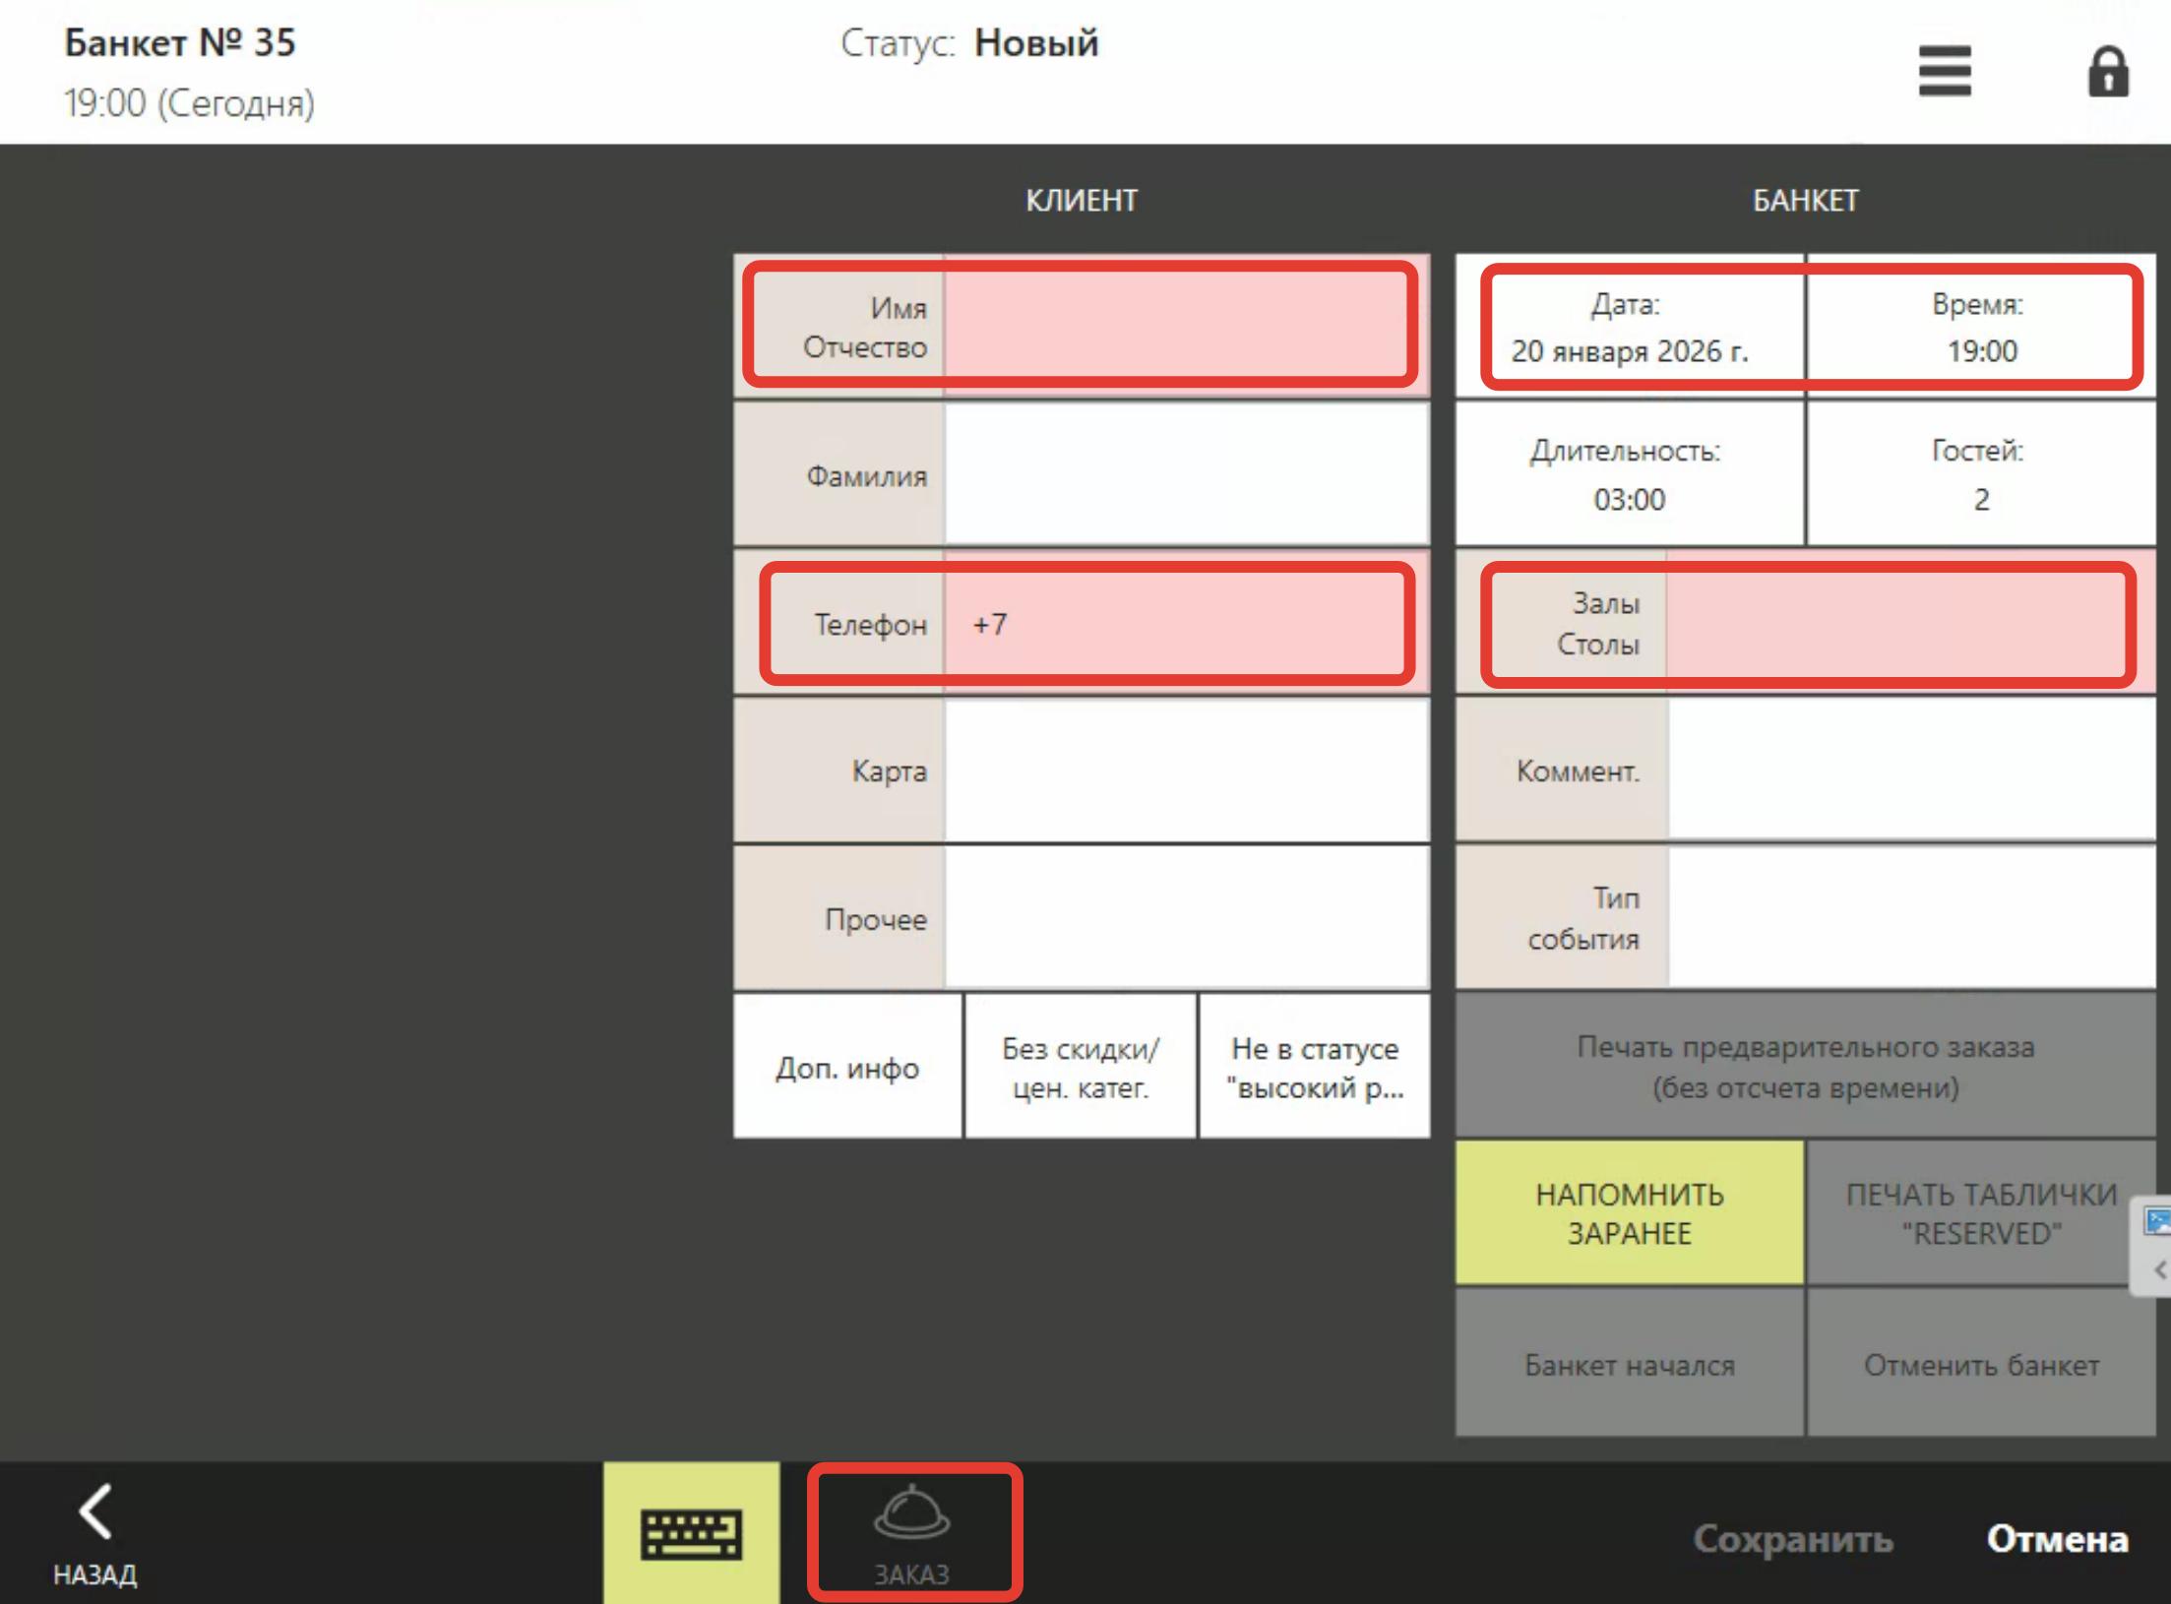
Task: Toggle Не в статусе "высокий р..." option
Action: [x=1314, y=1067]
